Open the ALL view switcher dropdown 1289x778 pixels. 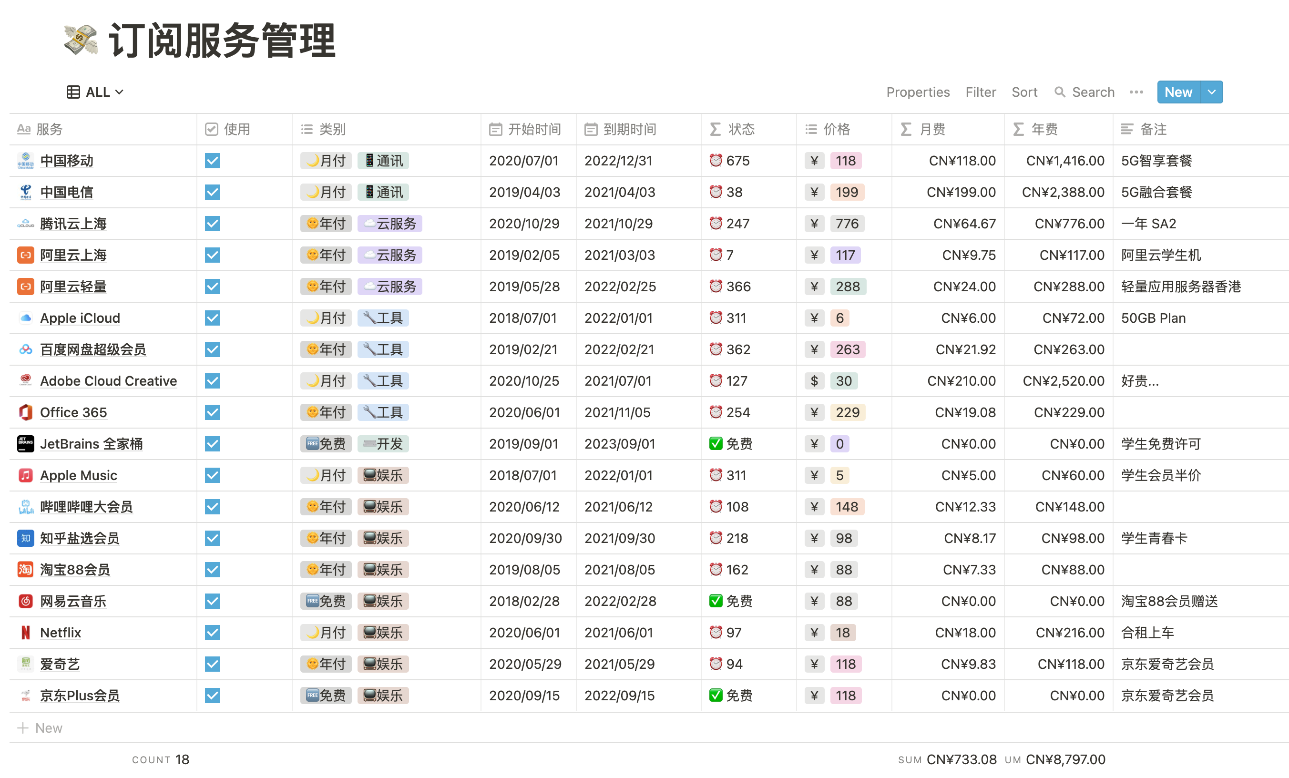click(95, 92)
